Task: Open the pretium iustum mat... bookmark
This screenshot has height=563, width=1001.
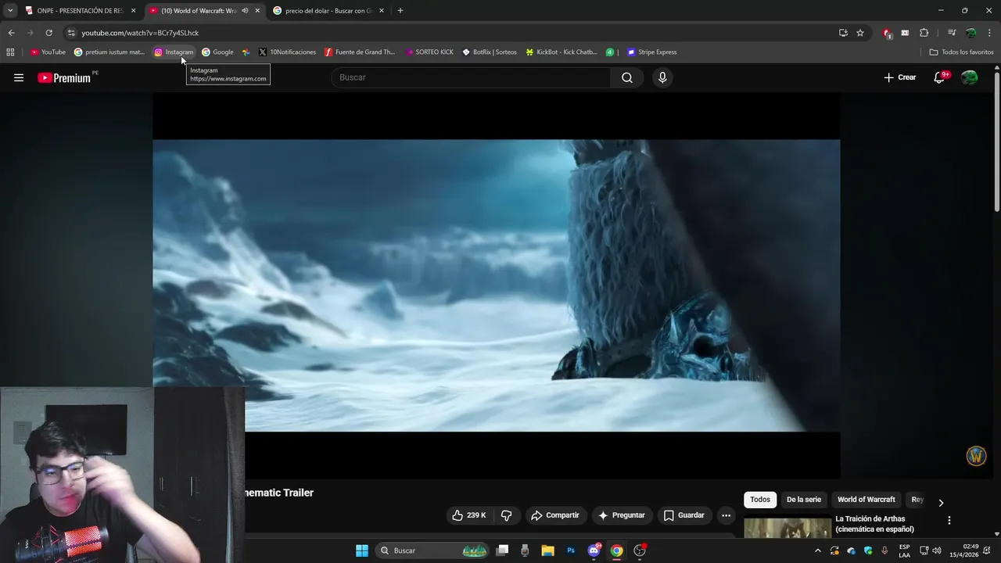Action: (109, 52)
